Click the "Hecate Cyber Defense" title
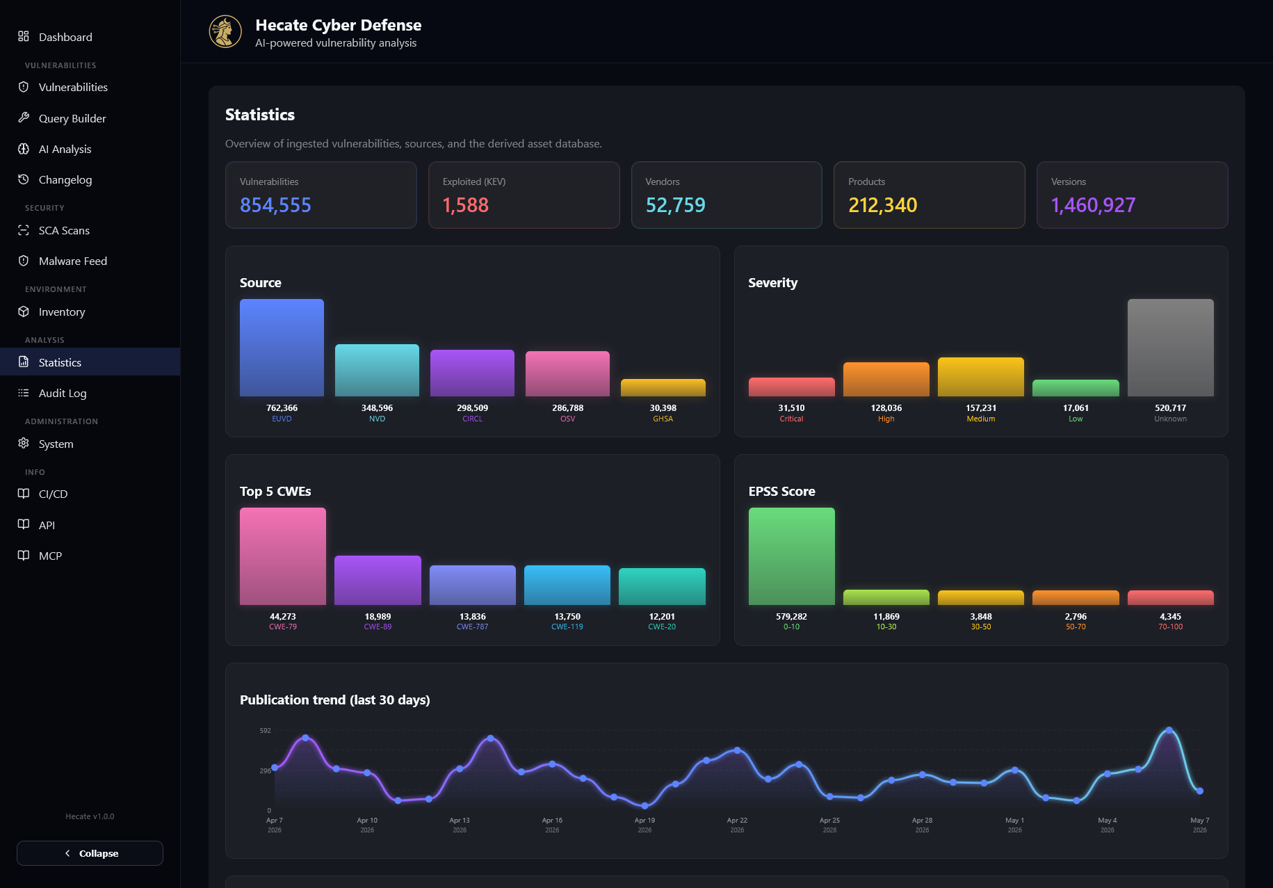This screenshot has width=1273, height=888. 339,25
